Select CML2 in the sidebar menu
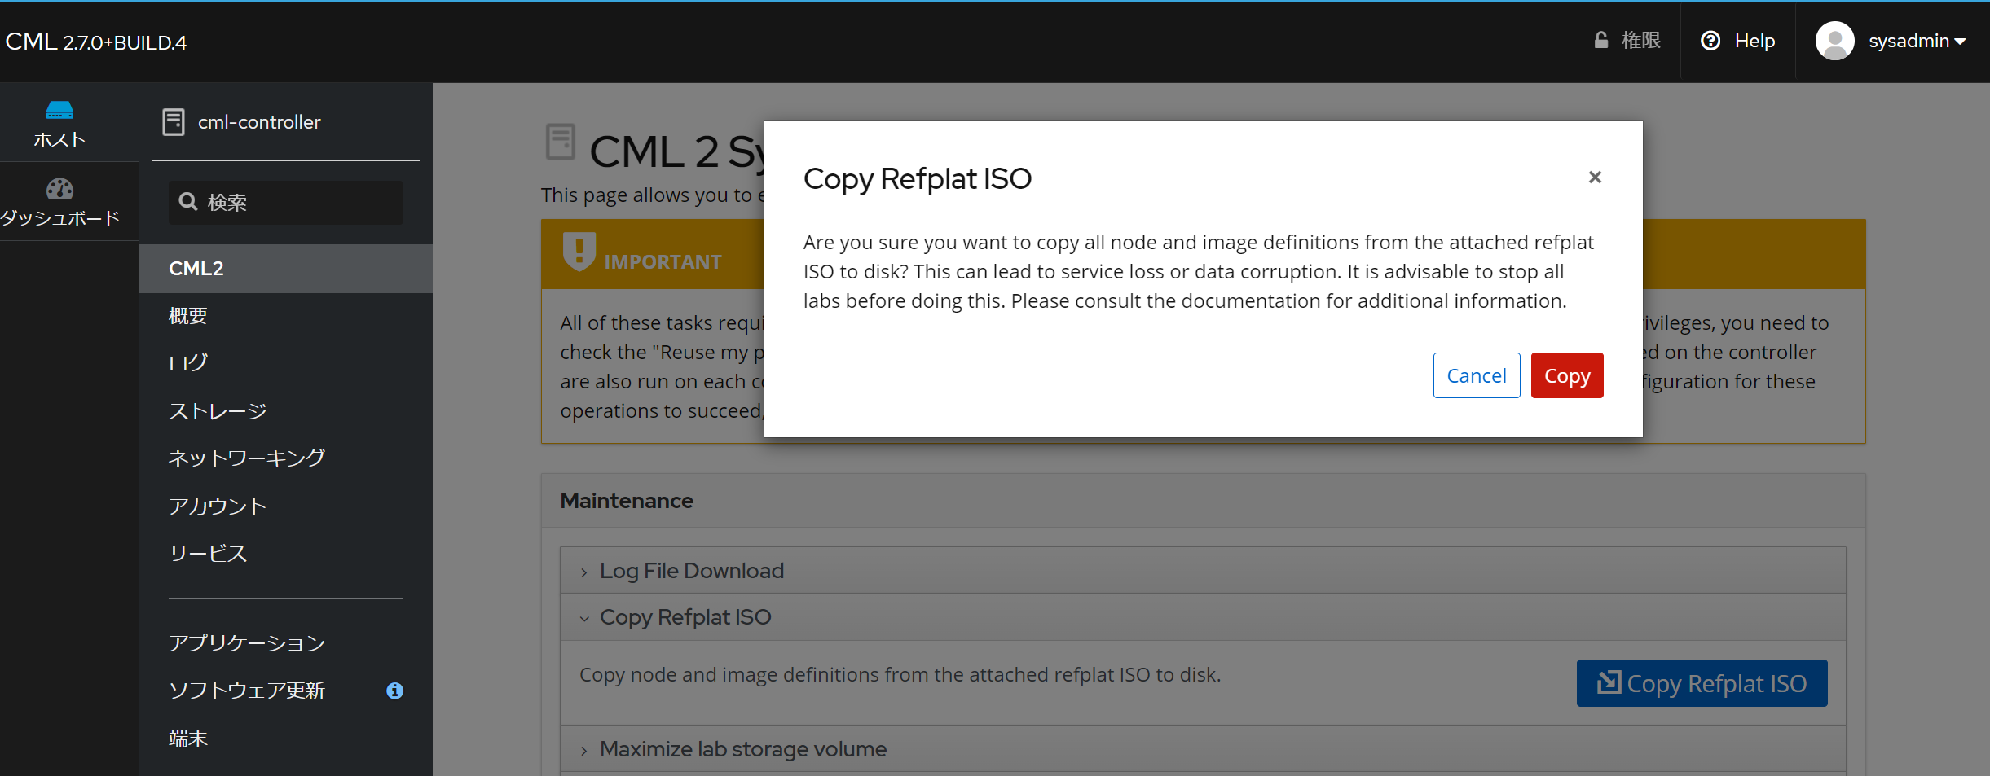Screen dimensions: 1990x776 pos(286,269)
